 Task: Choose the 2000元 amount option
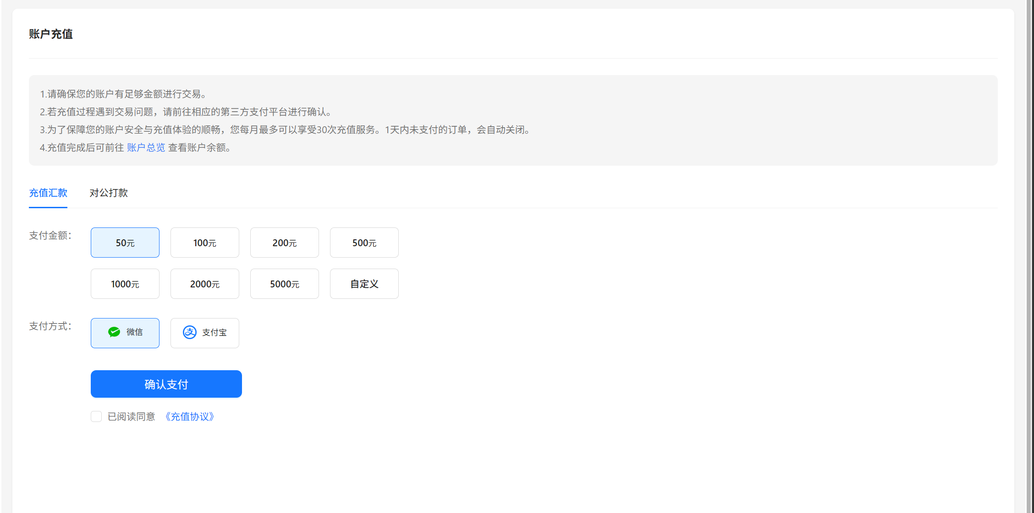(205, 284)
